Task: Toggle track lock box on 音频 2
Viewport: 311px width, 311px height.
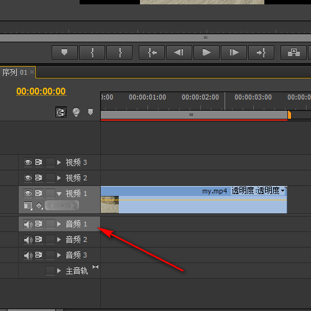Action: tap(50, 239)
